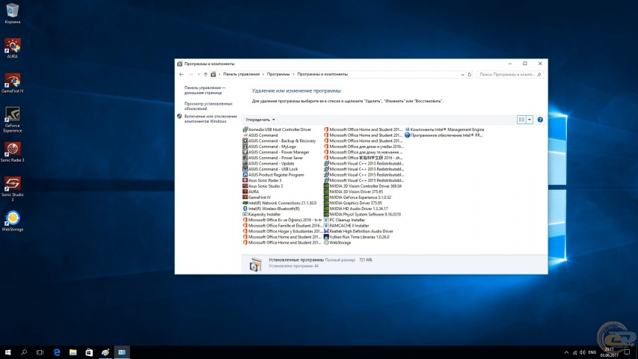Select Kaspersky Installer in the list
Viewport: 638px width, 359px height.
(262, 214)
